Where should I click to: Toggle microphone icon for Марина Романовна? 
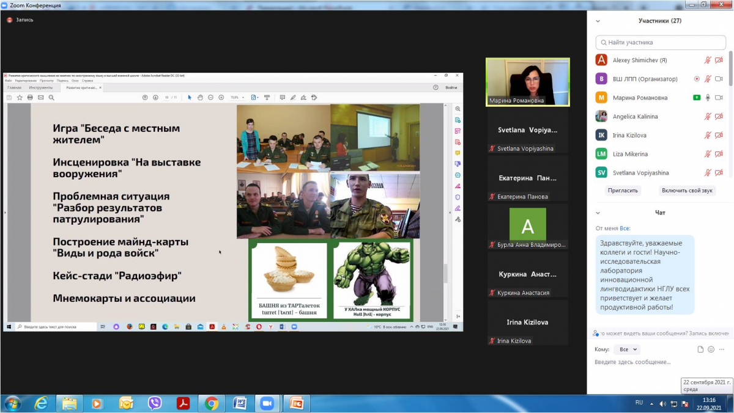click(x=708, y=98)
